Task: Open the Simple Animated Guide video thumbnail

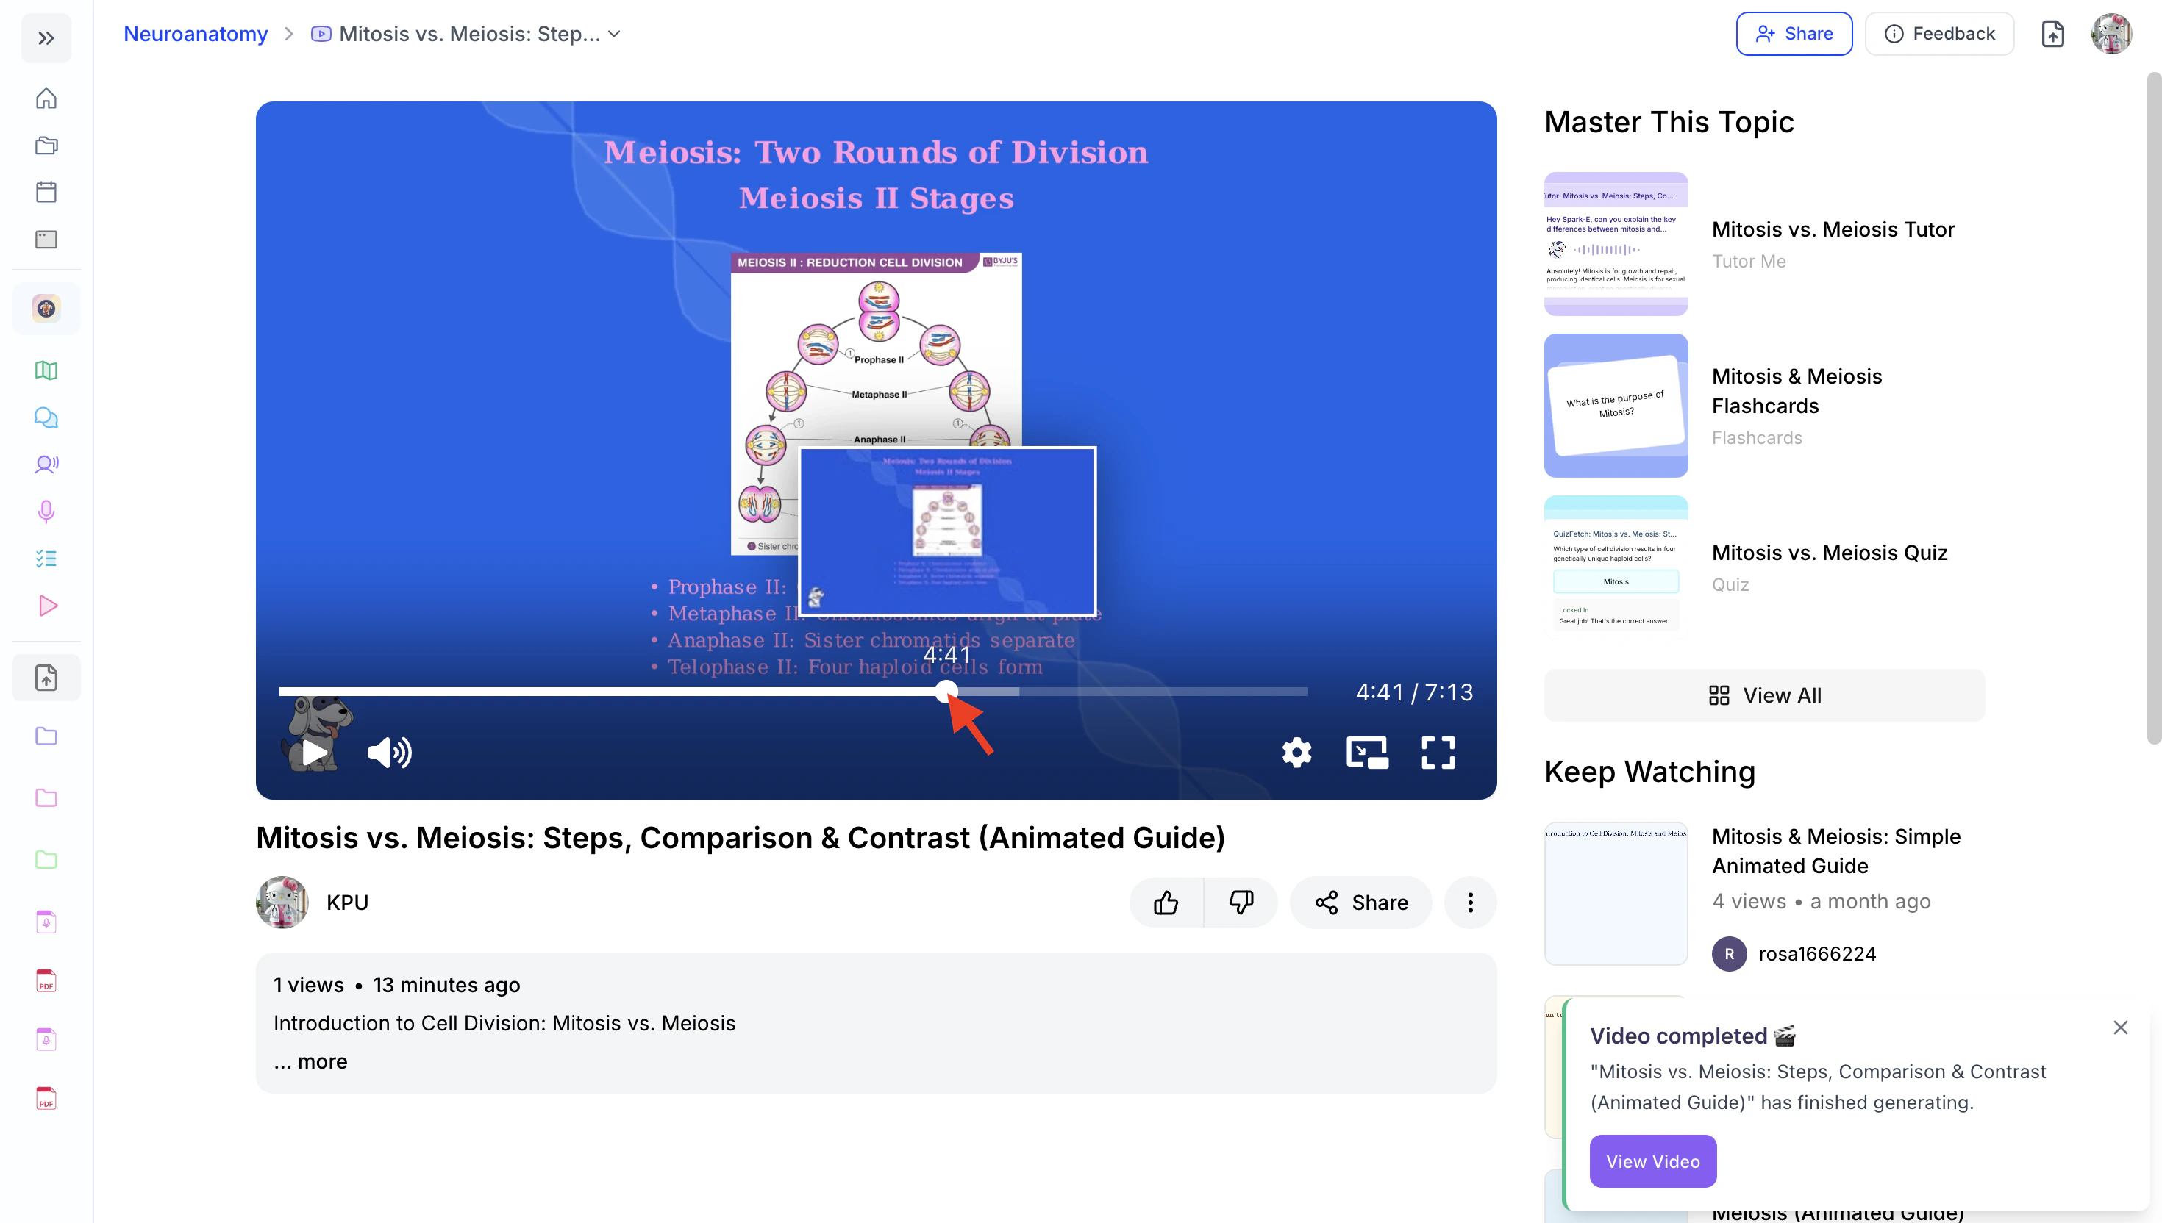Action: coord(1616,893)
